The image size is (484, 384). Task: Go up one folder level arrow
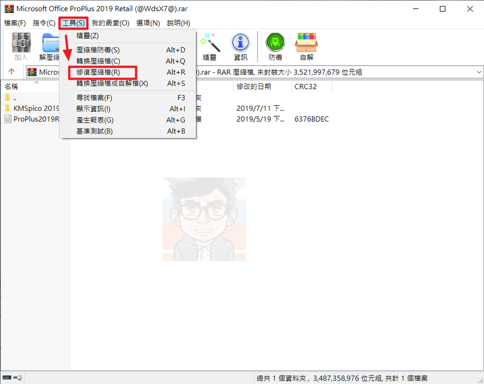(x=12, y=72)
